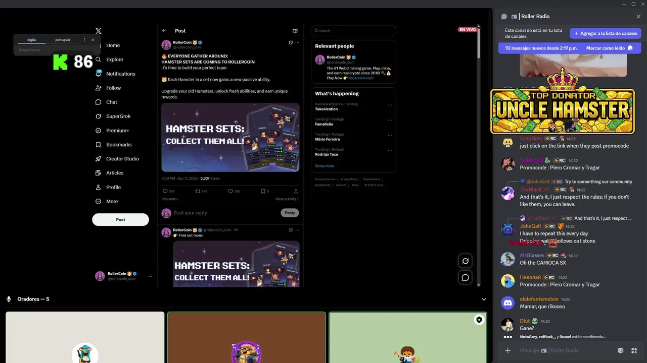Click the plus attach icon in message bar
The width and height of the screenshot is (647, 363).
[508, 350]
